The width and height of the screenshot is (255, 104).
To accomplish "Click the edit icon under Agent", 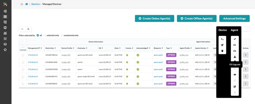I will [x=235, y=87].
